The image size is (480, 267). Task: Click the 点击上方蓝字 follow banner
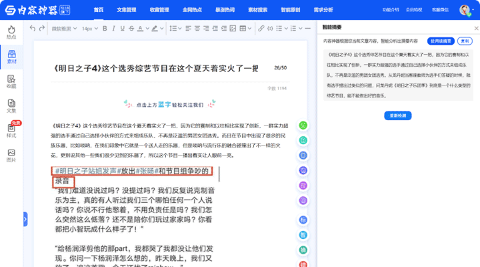(x=170, y=104)
